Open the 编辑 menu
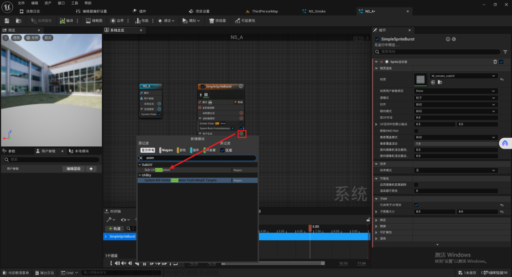The height and width of the screenshot is (277, 512). (x=35, y=3)
